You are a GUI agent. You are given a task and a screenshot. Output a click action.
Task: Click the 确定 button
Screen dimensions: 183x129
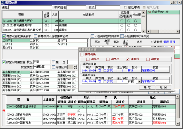(147, 87)
